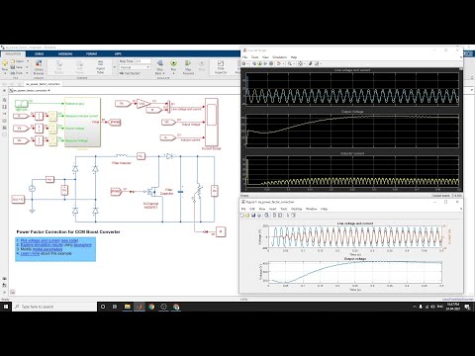Click the Open file icon
Screen dimensions: 475x356
coord(13,61)
